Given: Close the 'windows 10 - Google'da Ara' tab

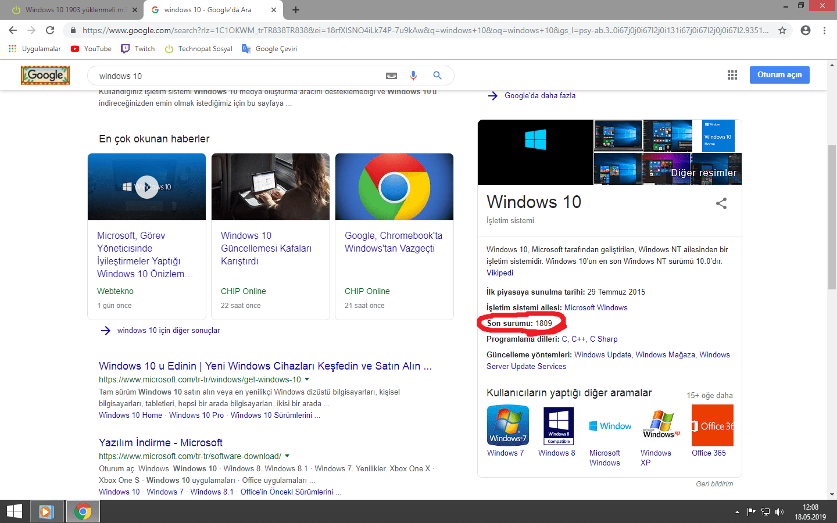Looking at the screenshot, I should click(274, 10).
